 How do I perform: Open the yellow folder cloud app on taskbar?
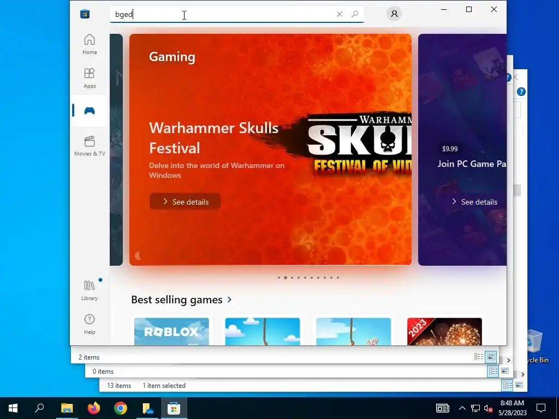(x=147, y=408)
